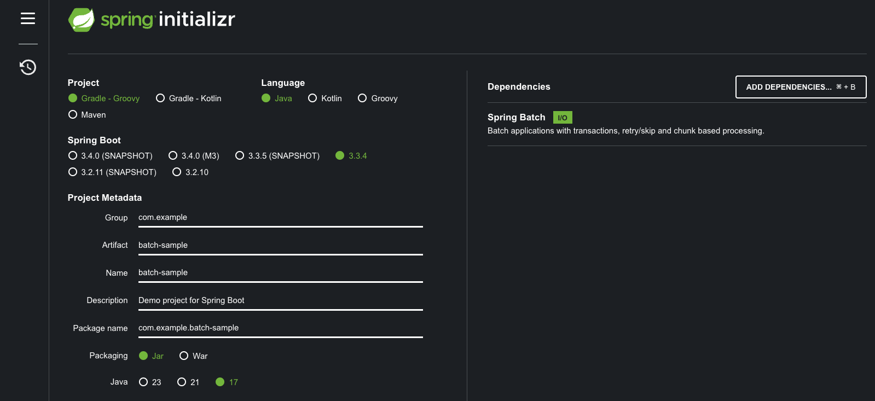The height and width of the screenshot is (401, 875).
Task: Choose Kotlin as the language
Action: pyautogui.click(x=325, y=98)
